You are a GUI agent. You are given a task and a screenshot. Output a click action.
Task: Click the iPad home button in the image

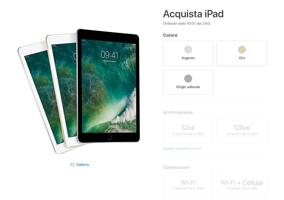click(x=110, y=138)
